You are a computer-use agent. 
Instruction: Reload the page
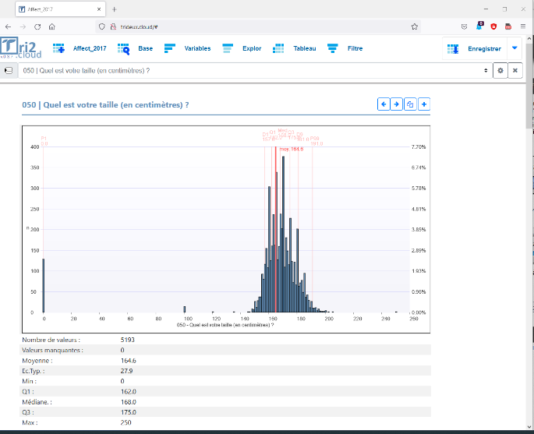[37, 27]
